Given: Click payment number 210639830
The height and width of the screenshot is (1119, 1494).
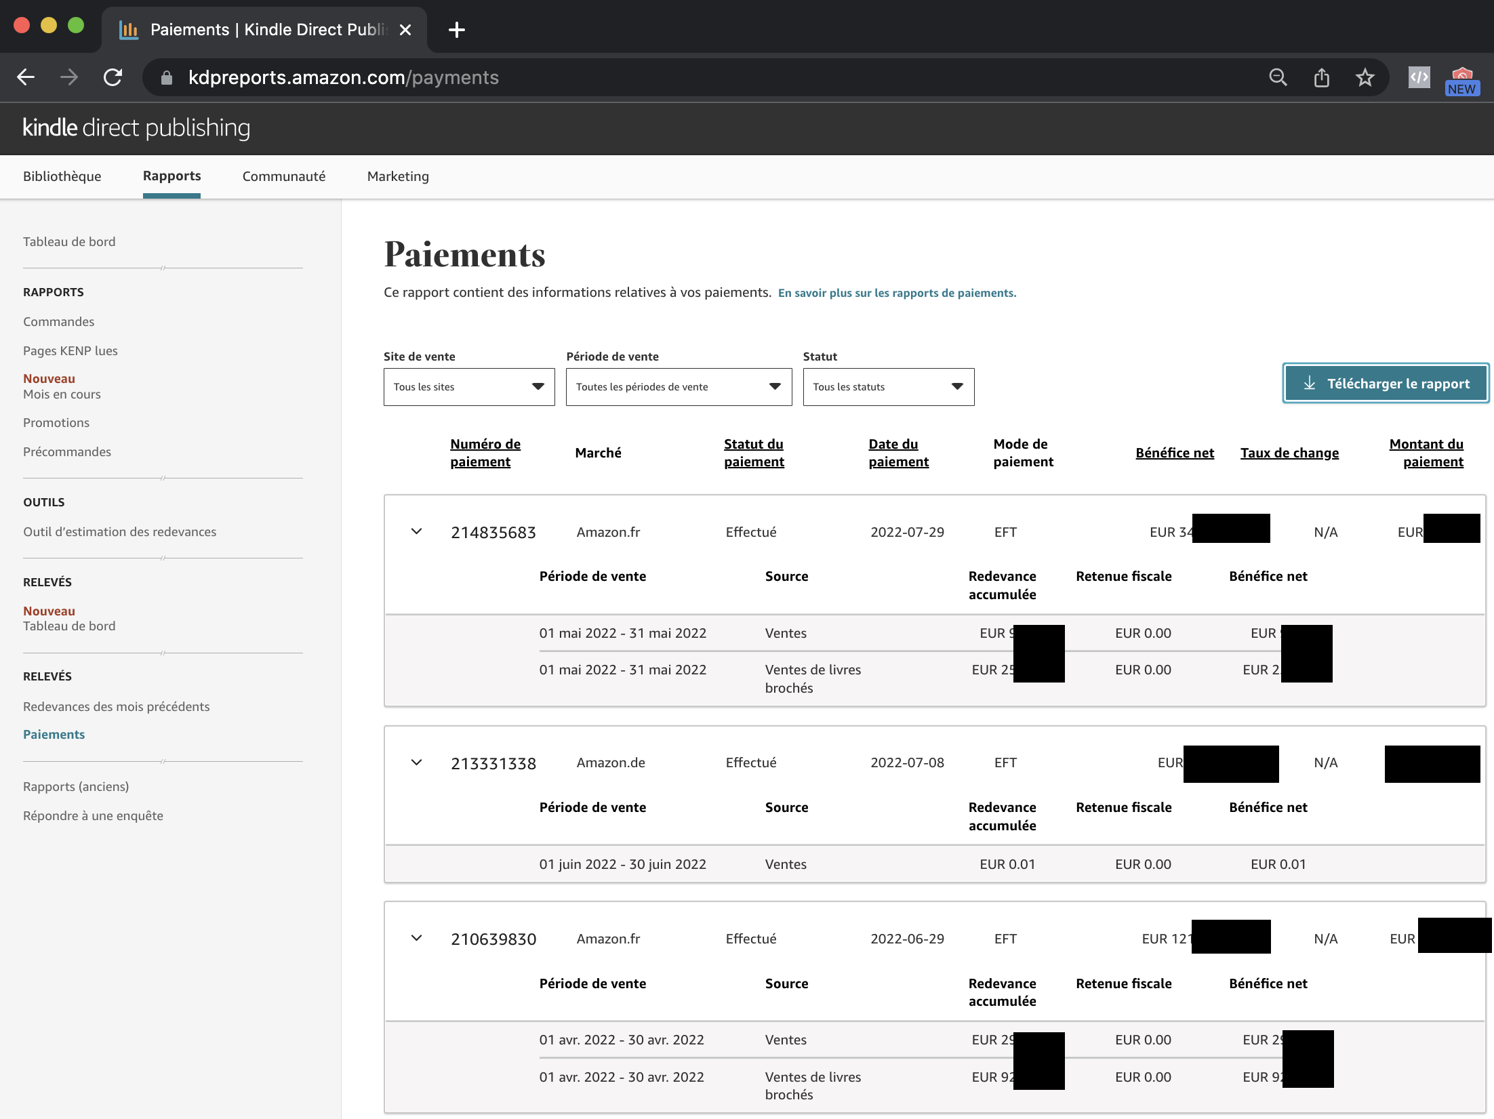Looking at the screenshot, I should point(493,939).
